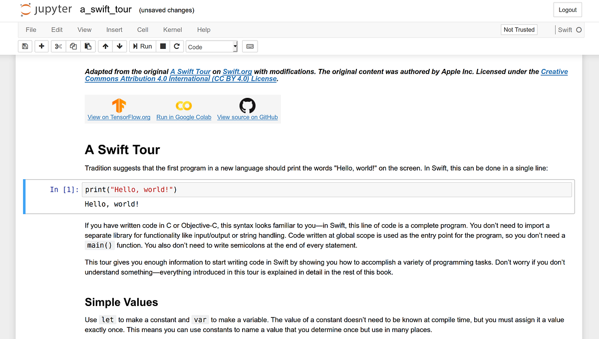Paste cells from clipboard icon
Image resolution: width=599 pixels, height=339 pixels.
[88, 46]
